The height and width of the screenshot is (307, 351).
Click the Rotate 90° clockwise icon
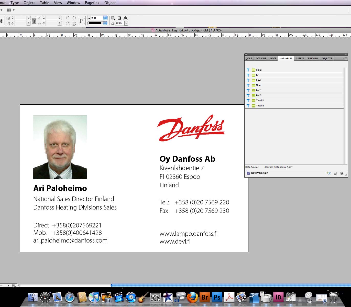point(68,18)
